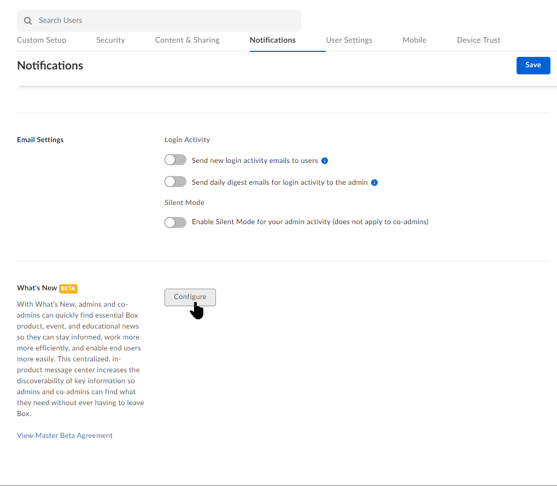Click the BETA badge

point(68,289)
